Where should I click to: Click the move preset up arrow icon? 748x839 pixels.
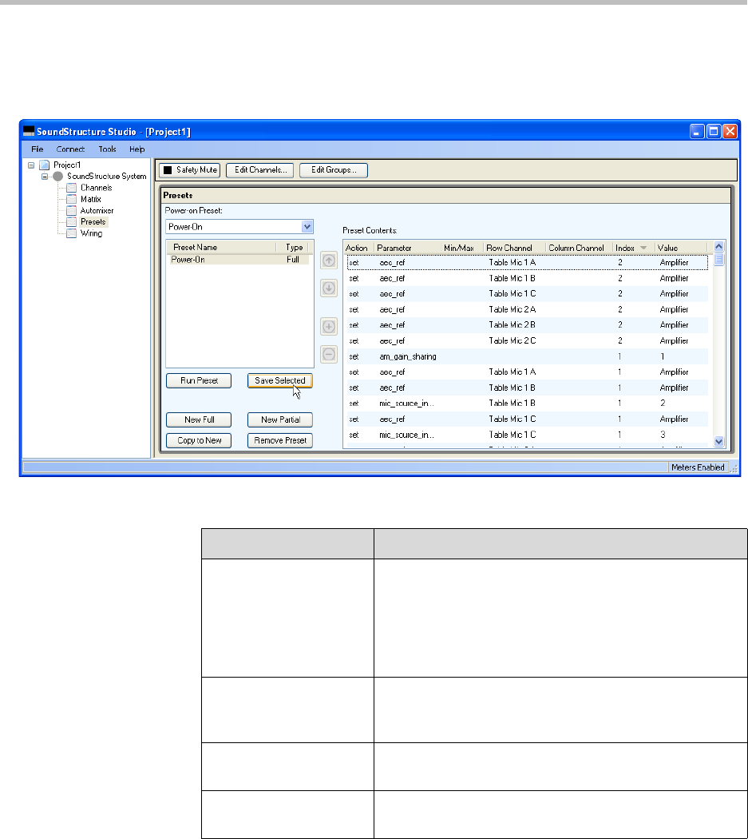coord(329,260)
